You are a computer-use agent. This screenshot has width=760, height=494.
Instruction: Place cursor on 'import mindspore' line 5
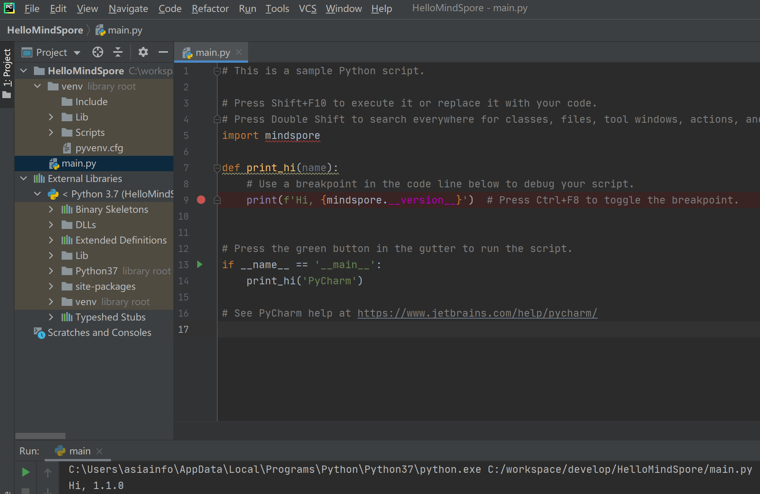coord(271,135)
